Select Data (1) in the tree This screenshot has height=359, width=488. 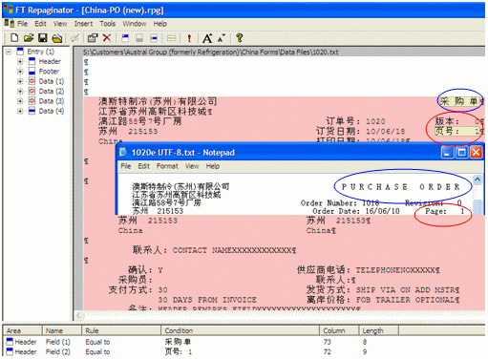click(x=52, y=81)
